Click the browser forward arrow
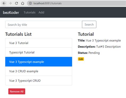 click(10, 3)
